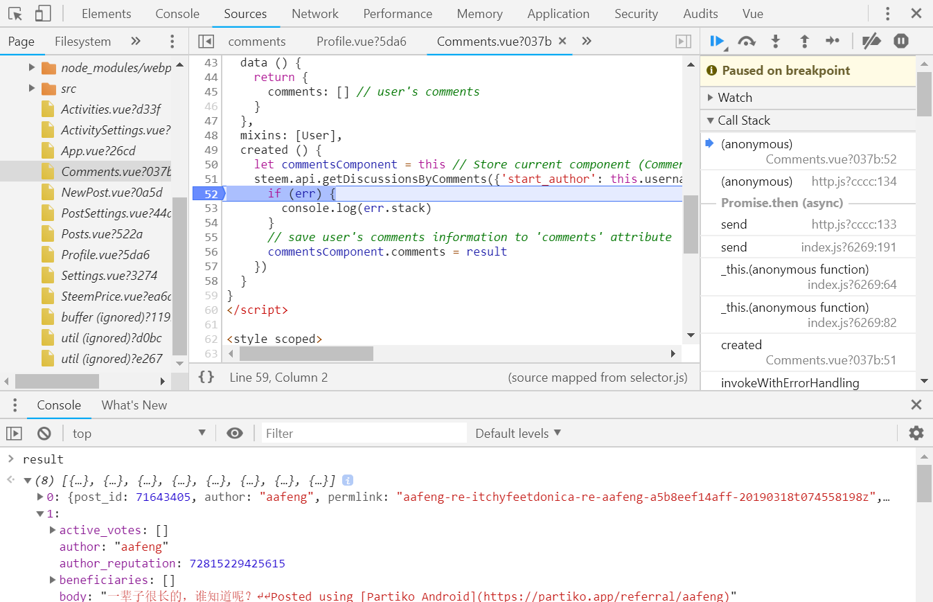933x602 pixels.
Task: Toggle the file navigator sidebar icon
Action: coord(206,42)
